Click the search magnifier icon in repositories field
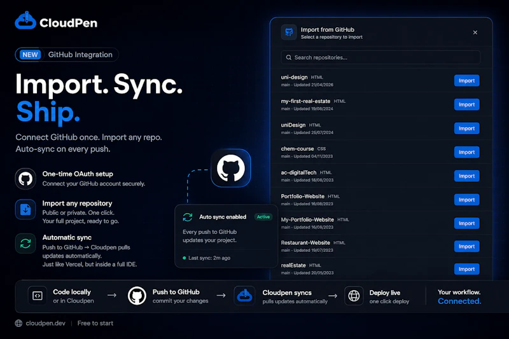This screenshot has height=339, width=509. pyautogui.click(x=289, y=57)
